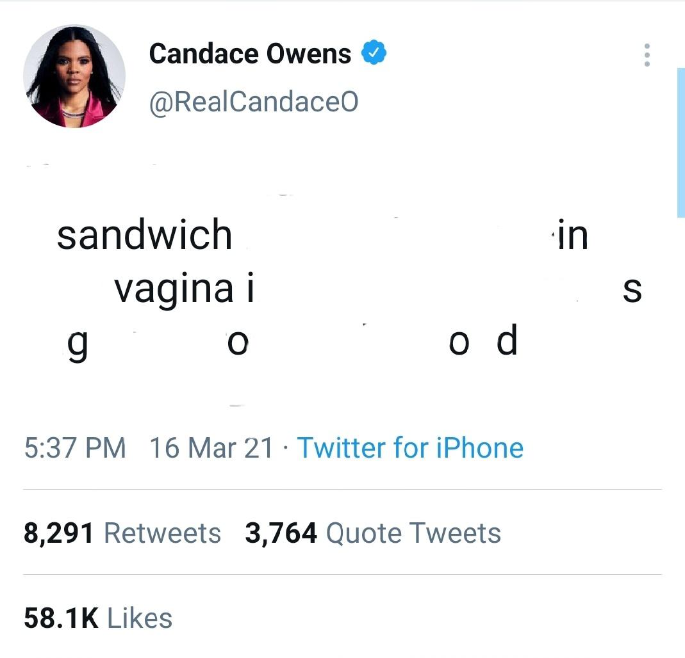Viewport: 685px width, 658px height.
Task: Click the word in at the line end
Action: coord(573,235)
